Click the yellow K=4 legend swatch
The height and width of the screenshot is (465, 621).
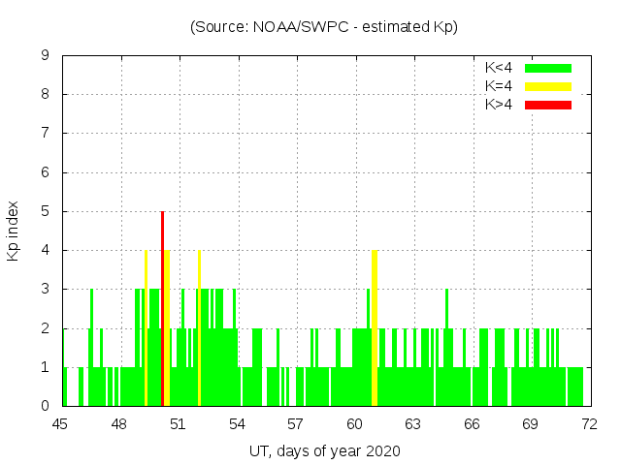pyautogui.click(x=548, y=86)
